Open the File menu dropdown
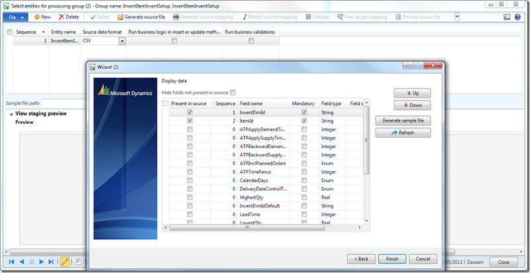Viewport: 530px width, 273px height. coord(17,17)
